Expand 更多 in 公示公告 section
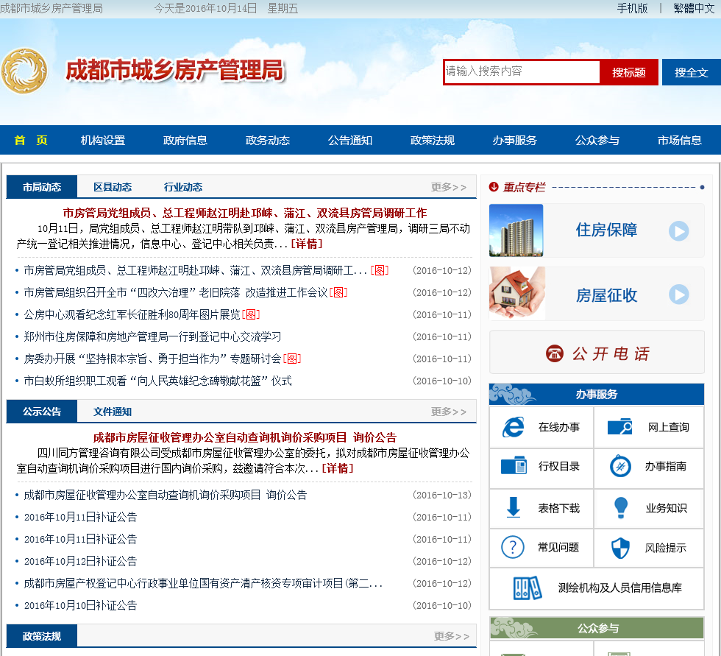The width and height of the screenshot is (721, 656). pyautogui.click(x=449, y=412)
